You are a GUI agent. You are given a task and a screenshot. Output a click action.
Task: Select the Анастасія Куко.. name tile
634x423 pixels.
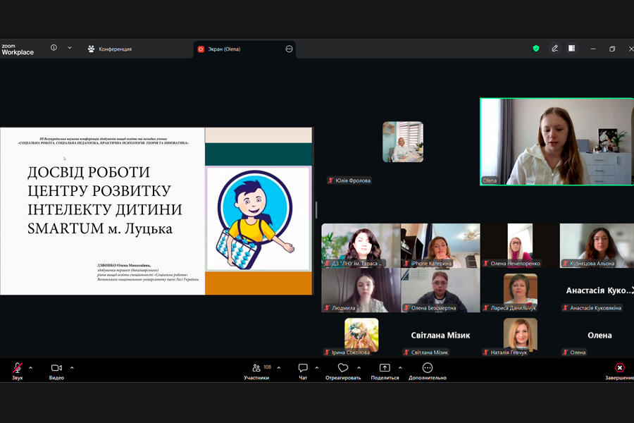tap(598, 290)
